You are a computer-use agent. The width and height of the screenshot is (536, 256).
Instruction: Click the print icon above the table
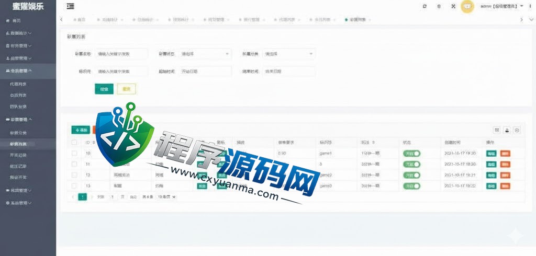pos(517,130)
